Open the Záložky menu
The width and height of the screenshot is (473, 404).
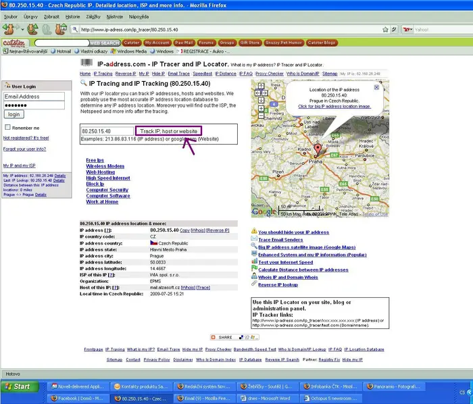pos(93,17)
